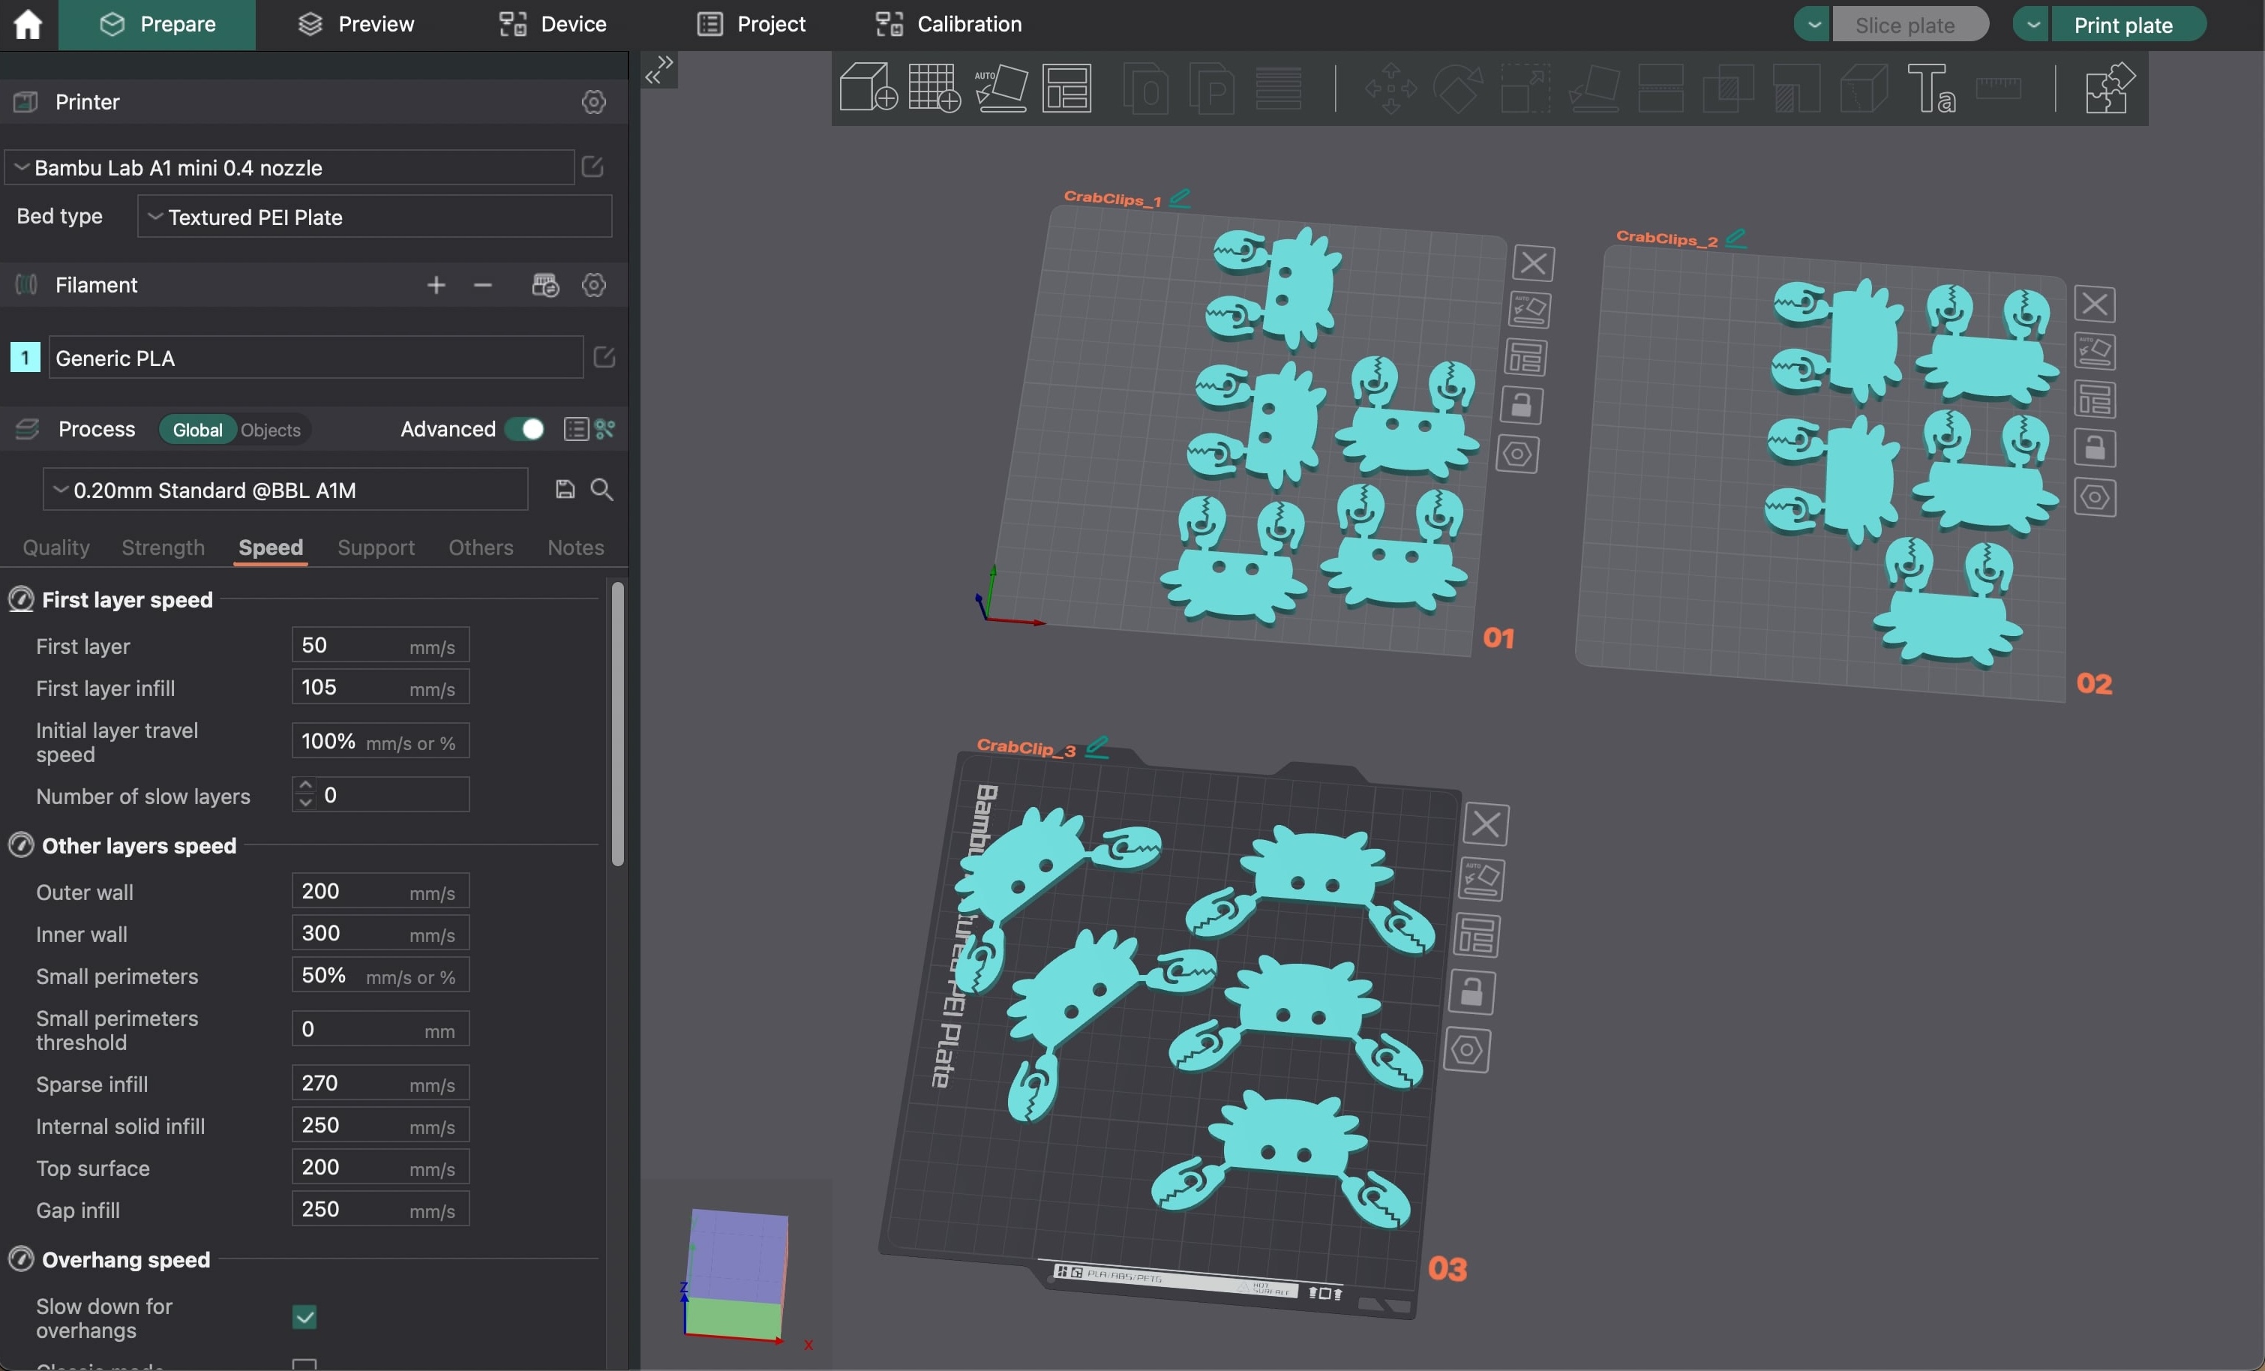This screenshot has height=1371, width=2265.
Task: Click the Add model cube icon
Action: (x=868, y=88)
